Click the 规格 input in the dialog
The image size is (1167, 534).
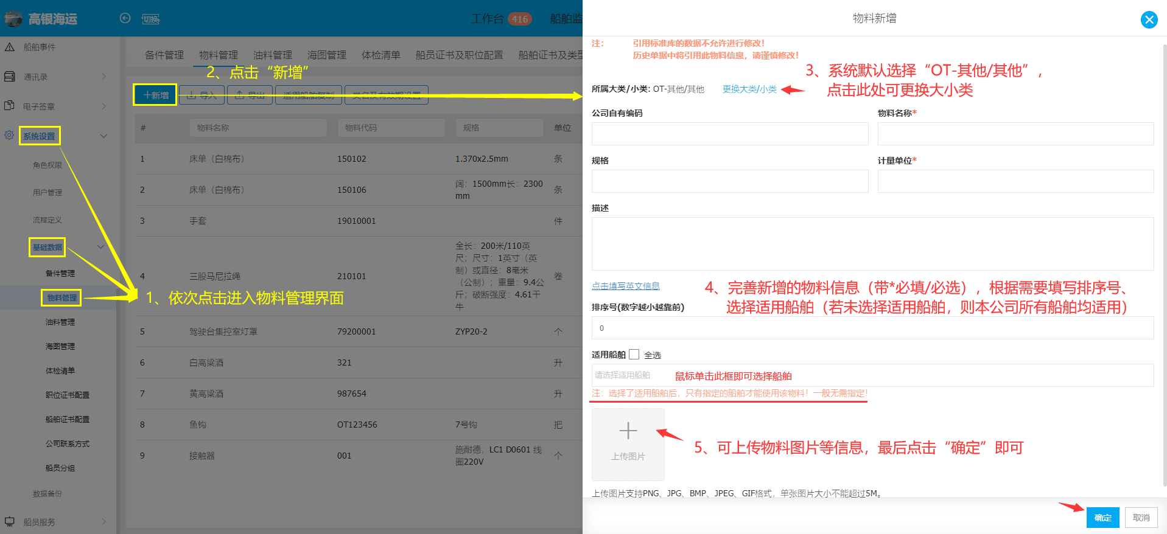[730, 181]
